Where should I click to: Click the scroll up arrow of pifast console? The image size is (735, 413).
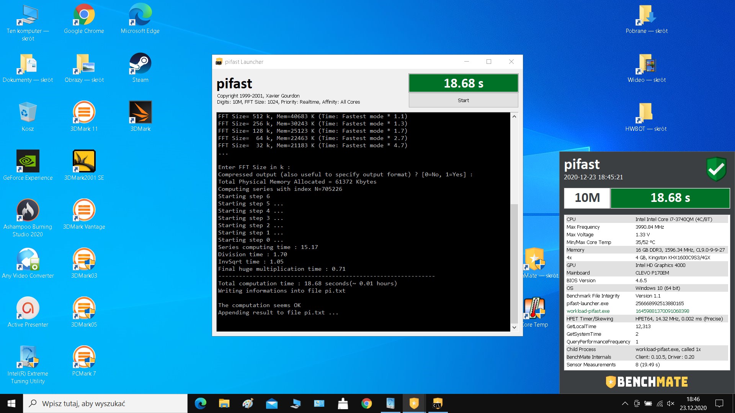tap(514, 117)
